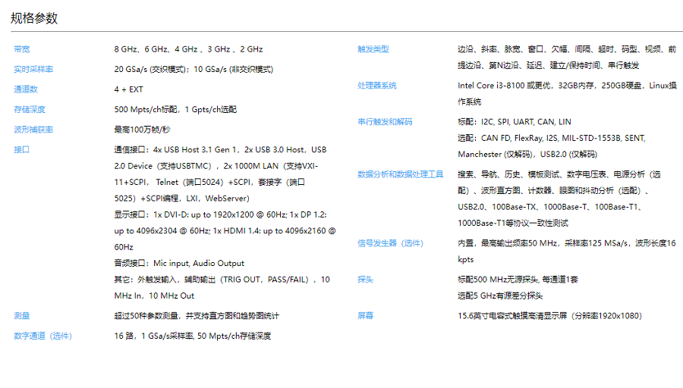The image size is (683, 388).
Task: Click the 规格参数 section heading
Action: [x=34, y=18]
